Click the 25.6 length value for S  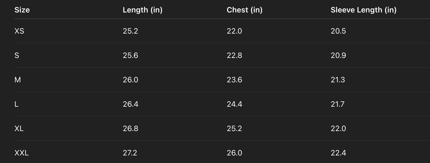pos(130,56)
